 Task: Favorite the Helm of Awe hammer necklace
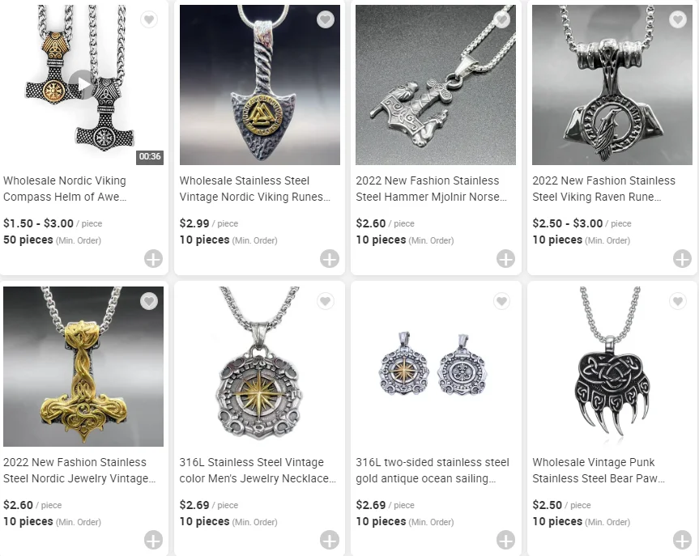coord(149,19)
